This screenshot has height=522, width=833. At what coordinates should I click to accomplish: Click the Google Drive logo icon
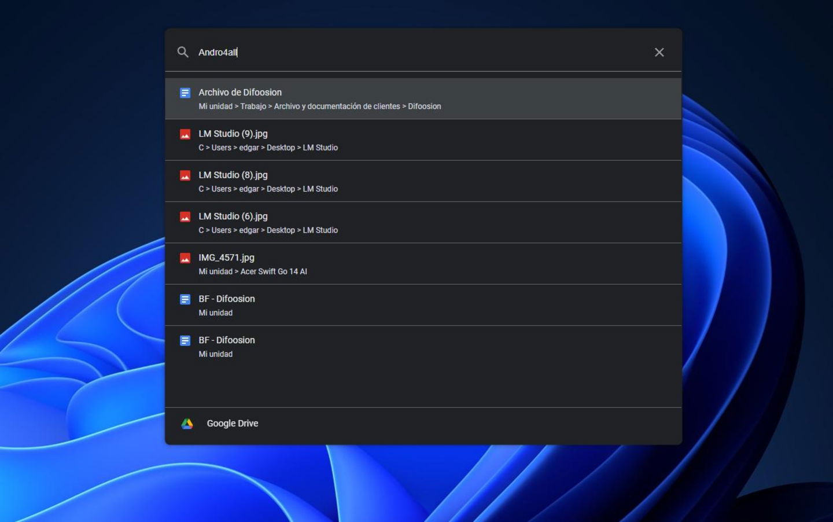point(187,424)
